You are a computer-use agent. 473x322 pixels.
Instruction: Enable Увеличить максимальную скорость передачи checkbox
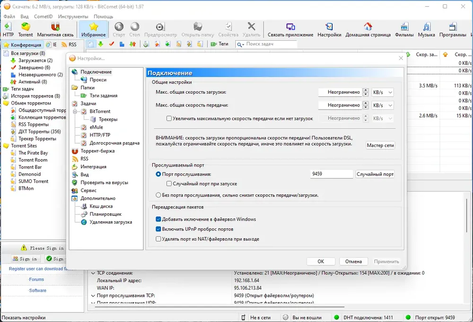169,119
